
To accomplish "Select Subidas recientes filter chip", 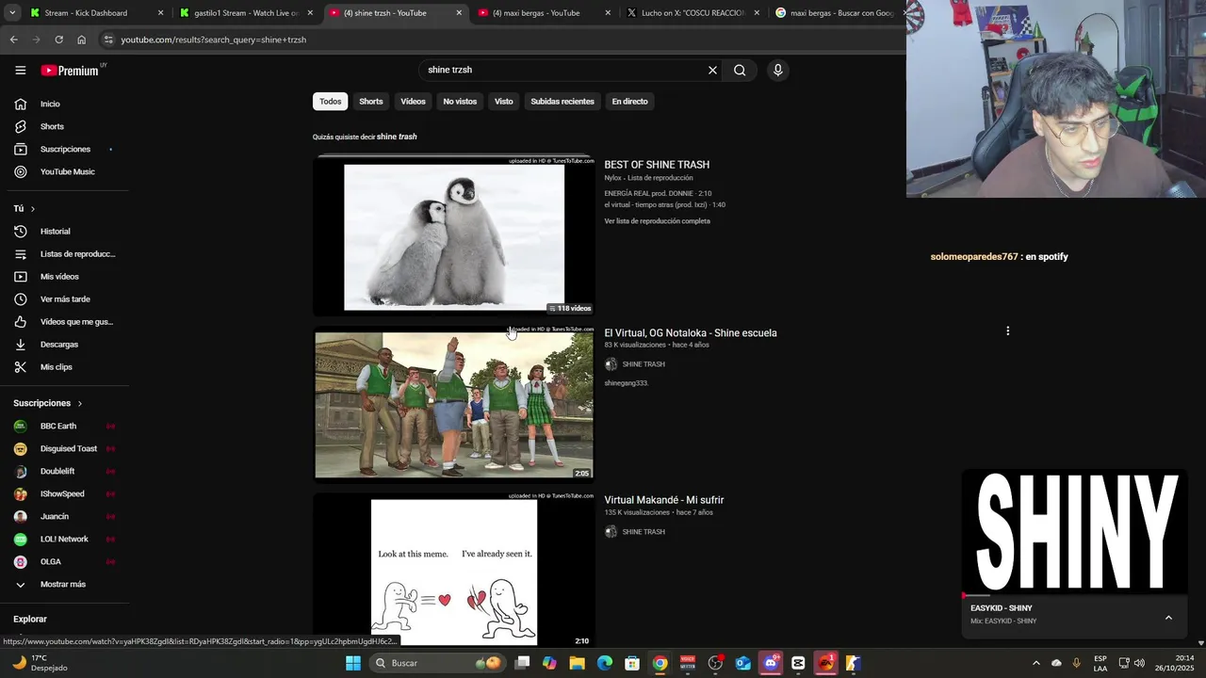I will pos(562,101).
